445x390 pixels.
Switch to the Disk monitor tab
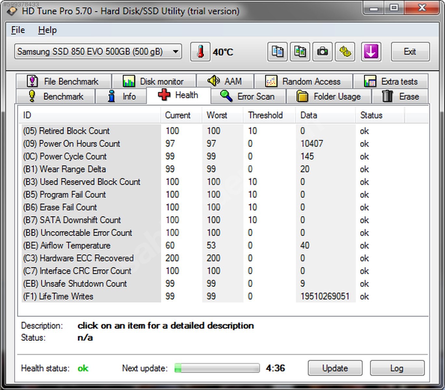point(154,81)
